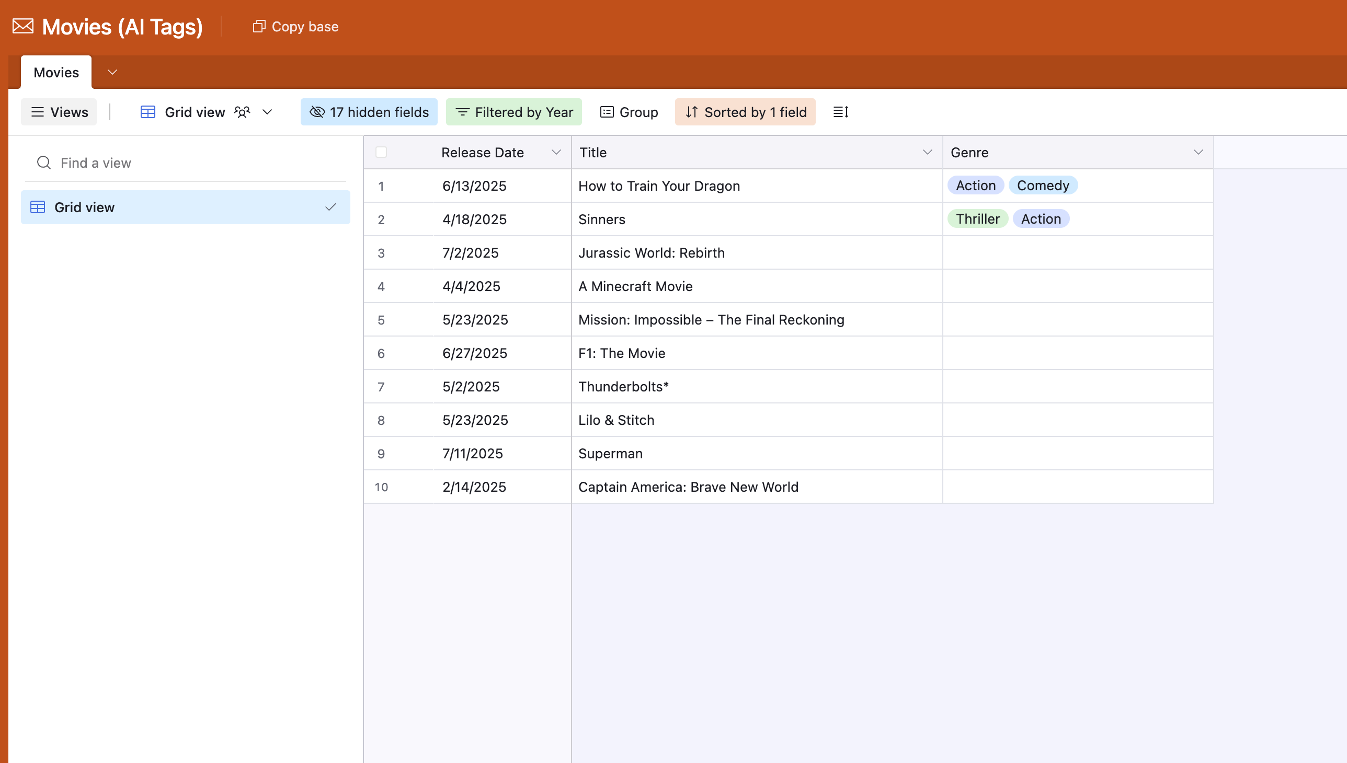This screenshot has width=1347, height=763.
Task: Click the empty Genre cell for Superman
Action: pyautogui.click(x=1078, y=454)
